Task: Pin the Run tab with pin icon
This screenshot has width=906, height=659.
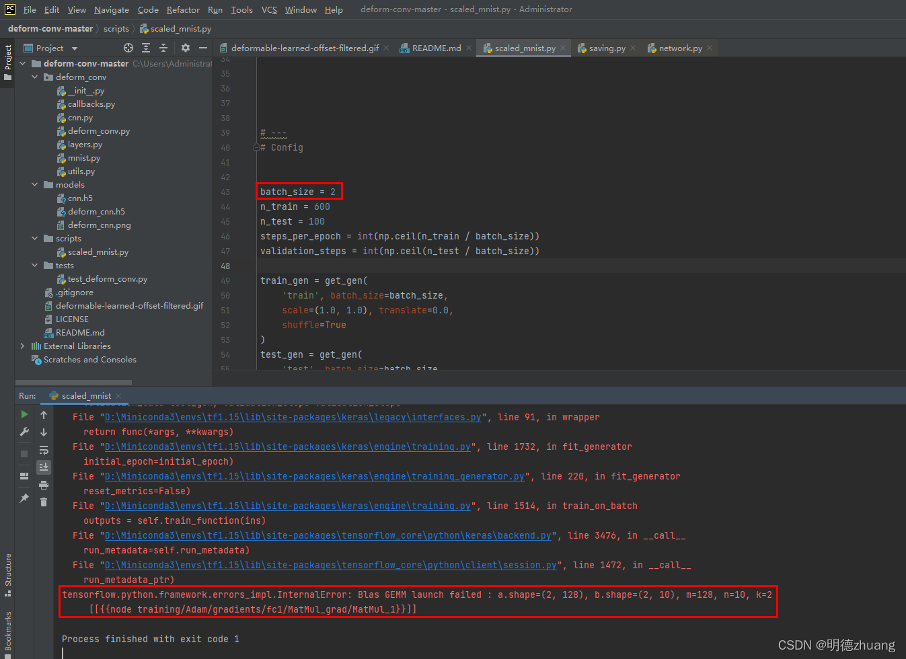Action: 24,498
